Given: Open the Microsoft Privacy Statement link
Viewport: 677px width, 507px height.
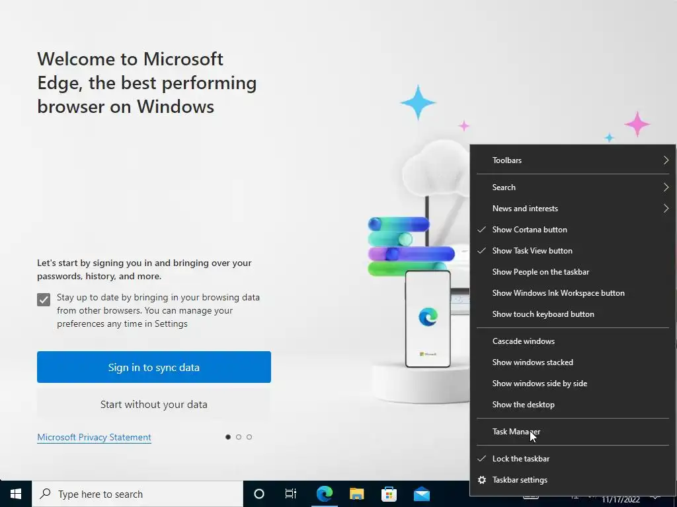Looking at the screenshot, I should click(x=94, y=437).
